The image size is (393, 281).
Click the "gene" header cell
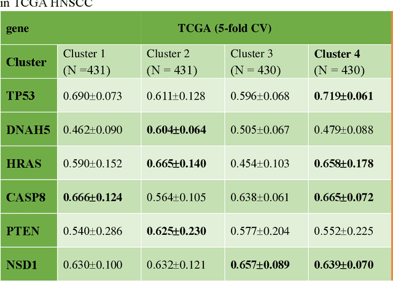point(18,28)
